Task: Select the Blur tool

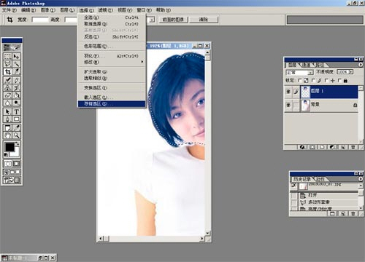Action: pos(7,103)
